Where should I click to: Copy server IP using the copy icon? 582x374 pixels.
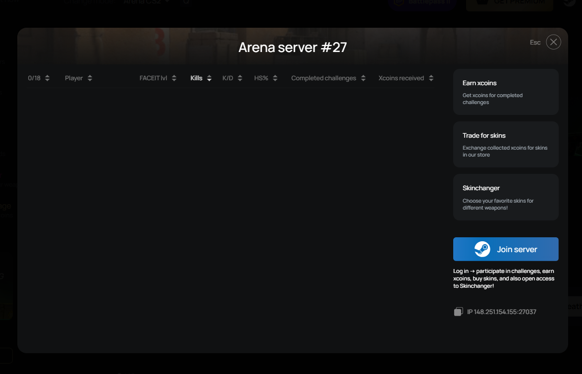click(x=458, y=312)
